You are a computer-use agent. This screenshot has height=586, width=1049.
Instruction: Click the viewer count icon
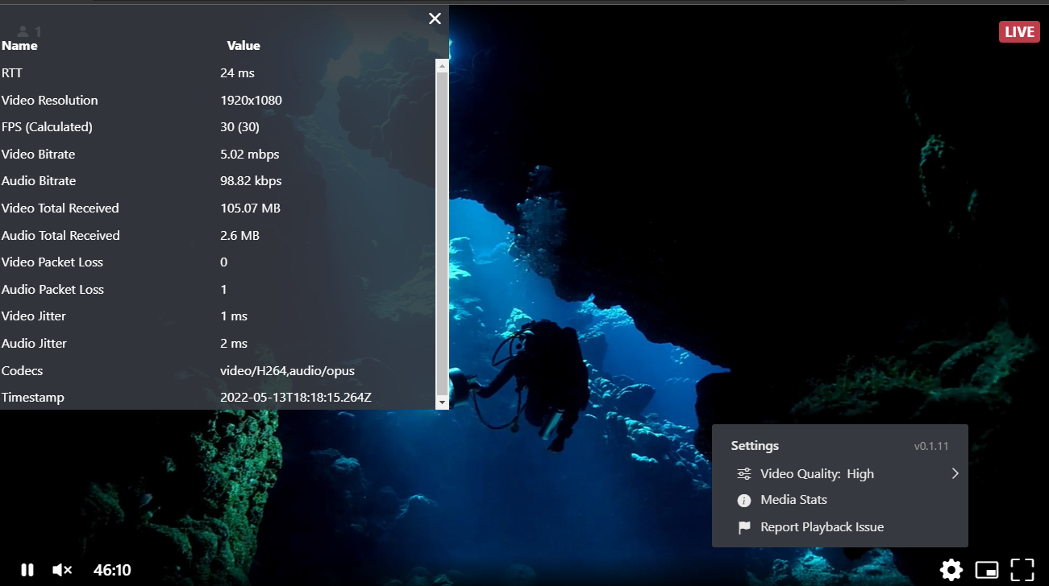coord(23,32)
